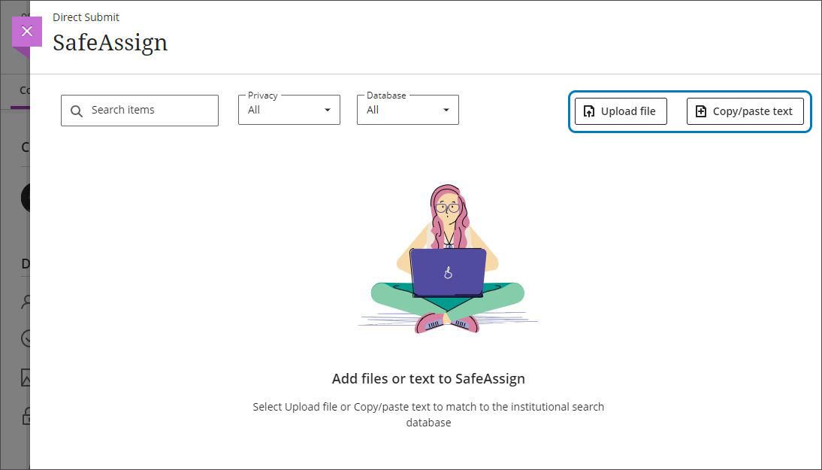Open the Database dropdown

pos(407,111)
